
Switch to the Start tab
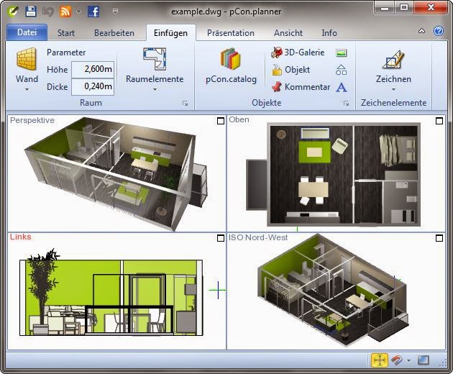point(66,33)
